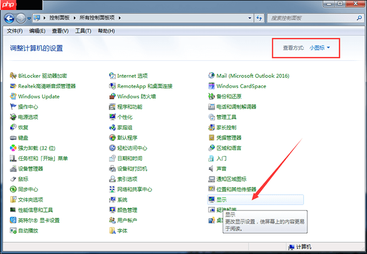This screenshot has width=367, height=254.
Task: Click the 设备和打印机 icon
Action: click(112, 169)
